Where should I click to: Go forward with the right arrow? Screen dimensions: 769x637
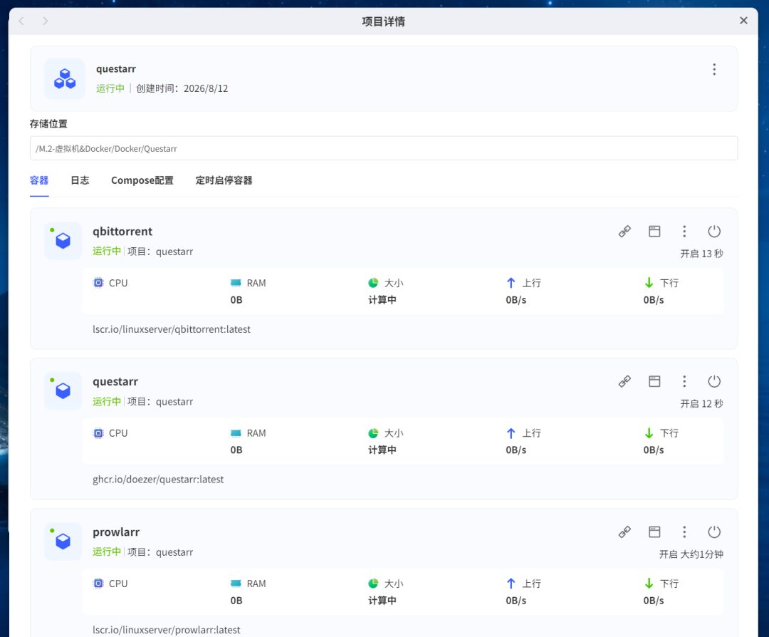45,21
